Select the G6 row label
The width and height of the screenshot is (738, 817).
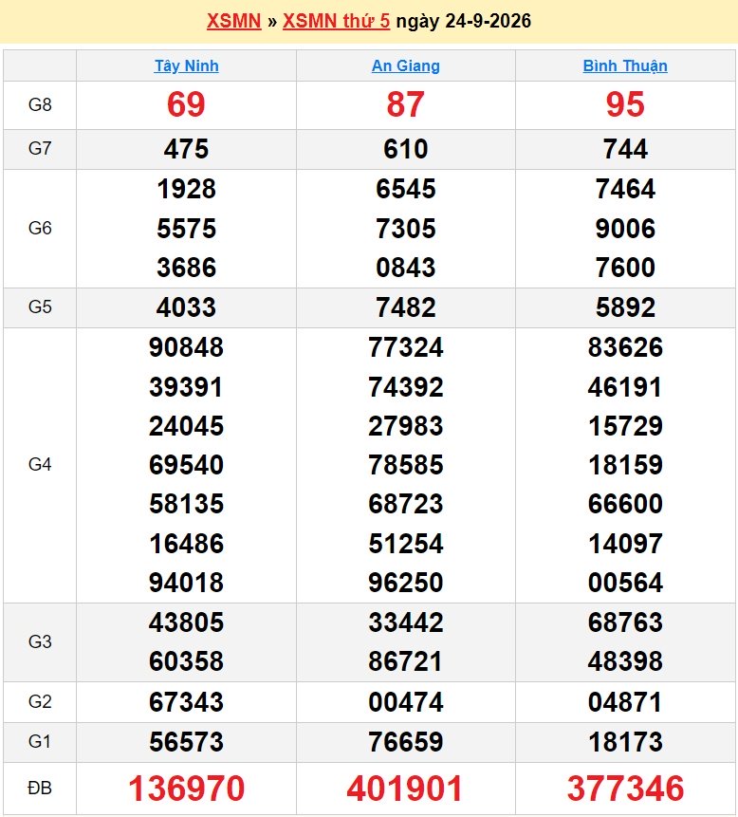[x=40, y=229]
